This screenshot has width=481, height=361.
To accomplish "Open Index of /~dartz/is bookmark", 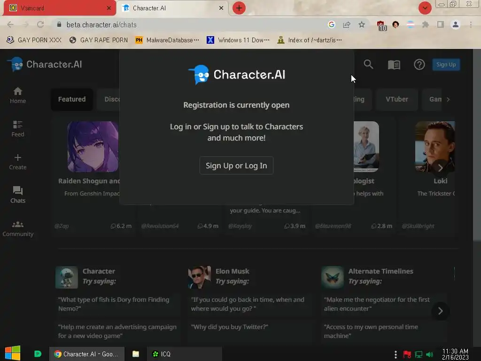I will (x=310, y=40).
